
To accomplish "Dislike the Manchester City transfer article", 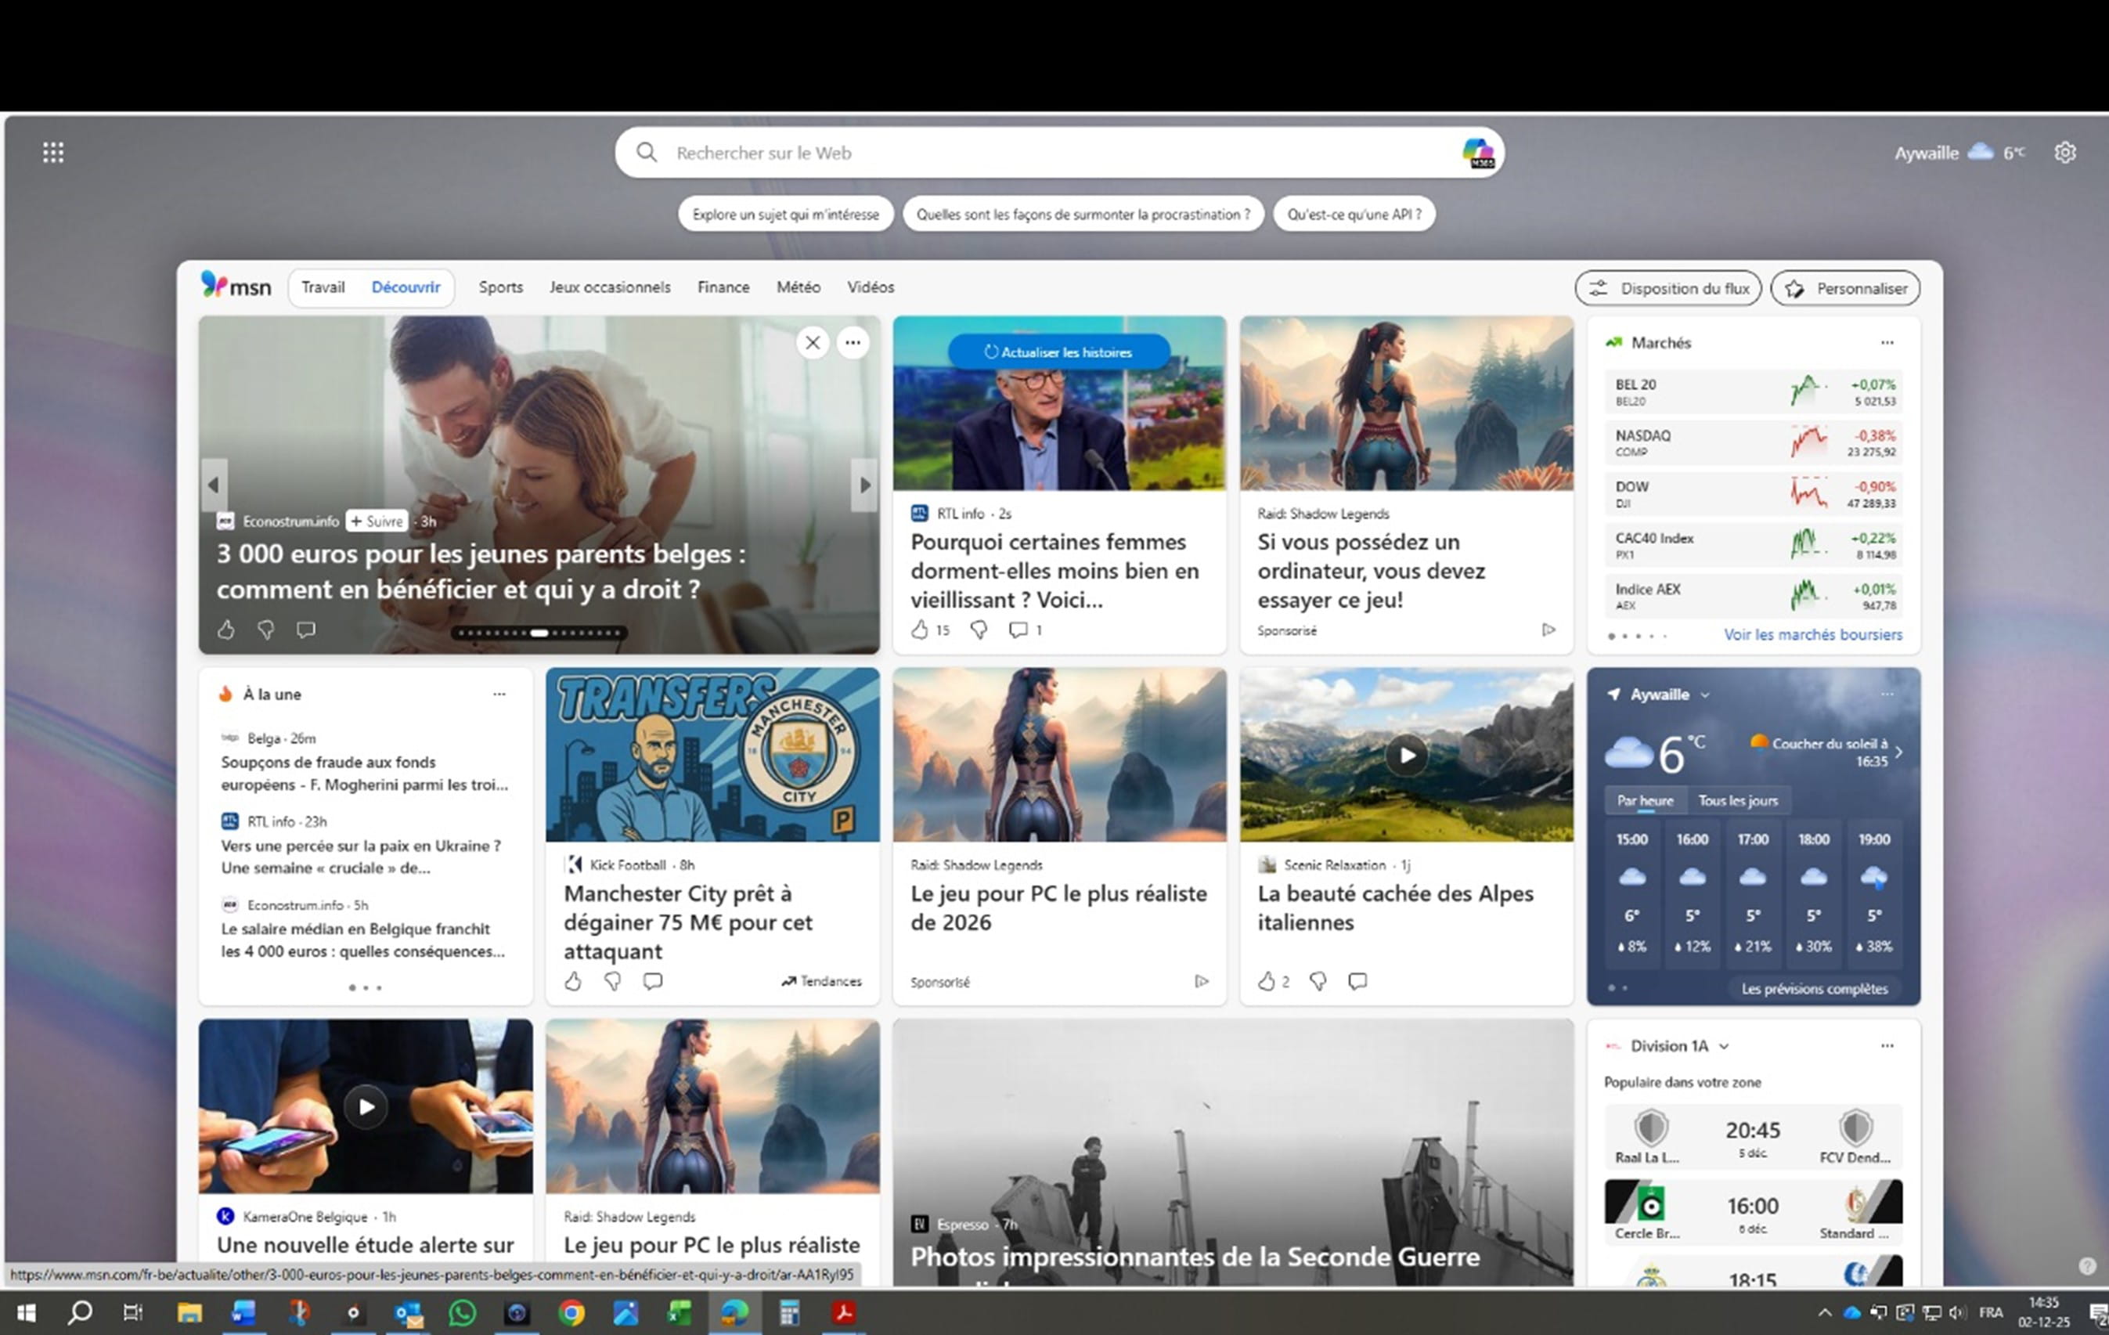I will pos(613,981).
